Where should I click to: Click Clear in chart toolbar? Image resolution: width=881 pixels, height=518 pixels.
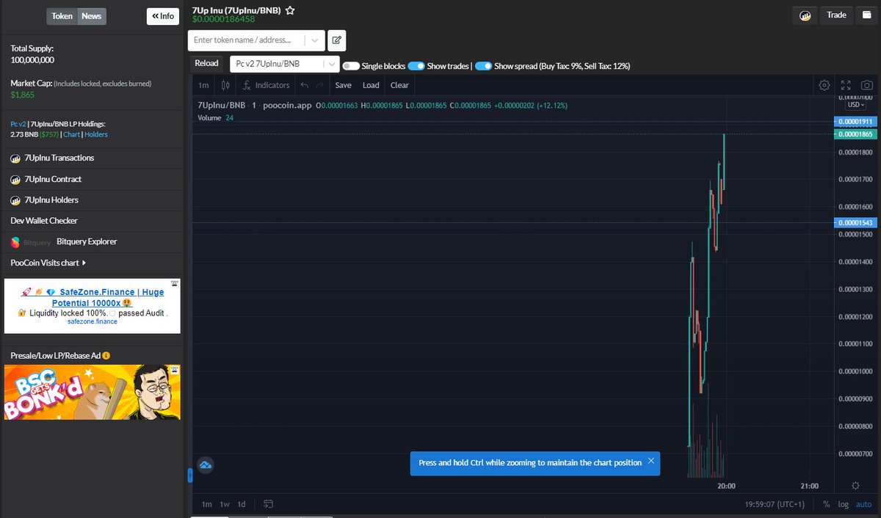(x=399, y=85)
